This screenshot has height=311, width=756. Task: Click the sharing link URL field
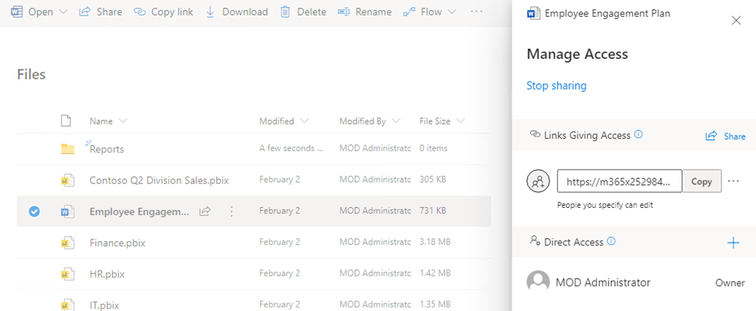619,181
